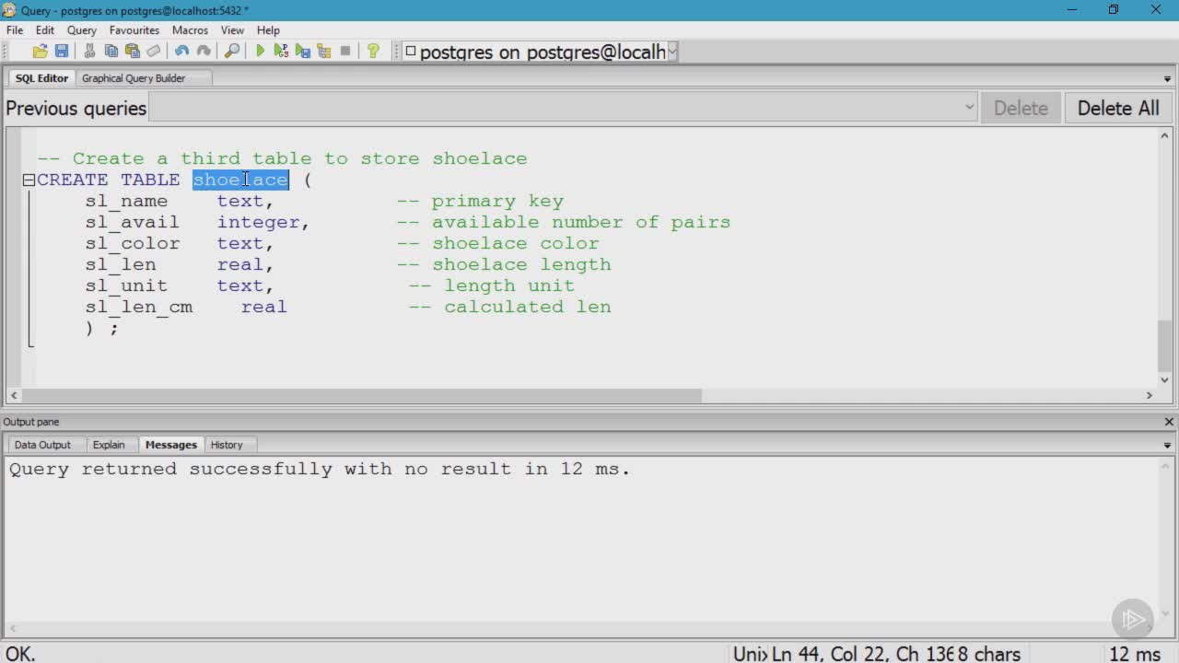
Task: Click the Paste toolbar icon
Action: tap(132, 52)
